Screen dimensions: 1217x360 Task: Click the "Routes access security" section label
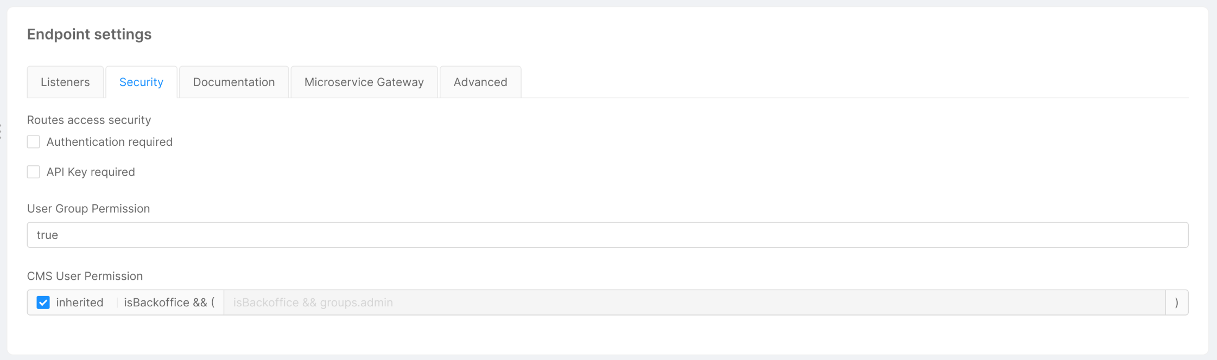click(x=89, y=120)
